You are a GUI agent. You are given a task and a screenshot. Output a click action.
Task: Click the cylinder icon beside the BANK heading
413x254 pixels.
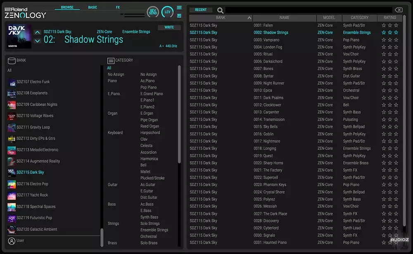[12, 61]
